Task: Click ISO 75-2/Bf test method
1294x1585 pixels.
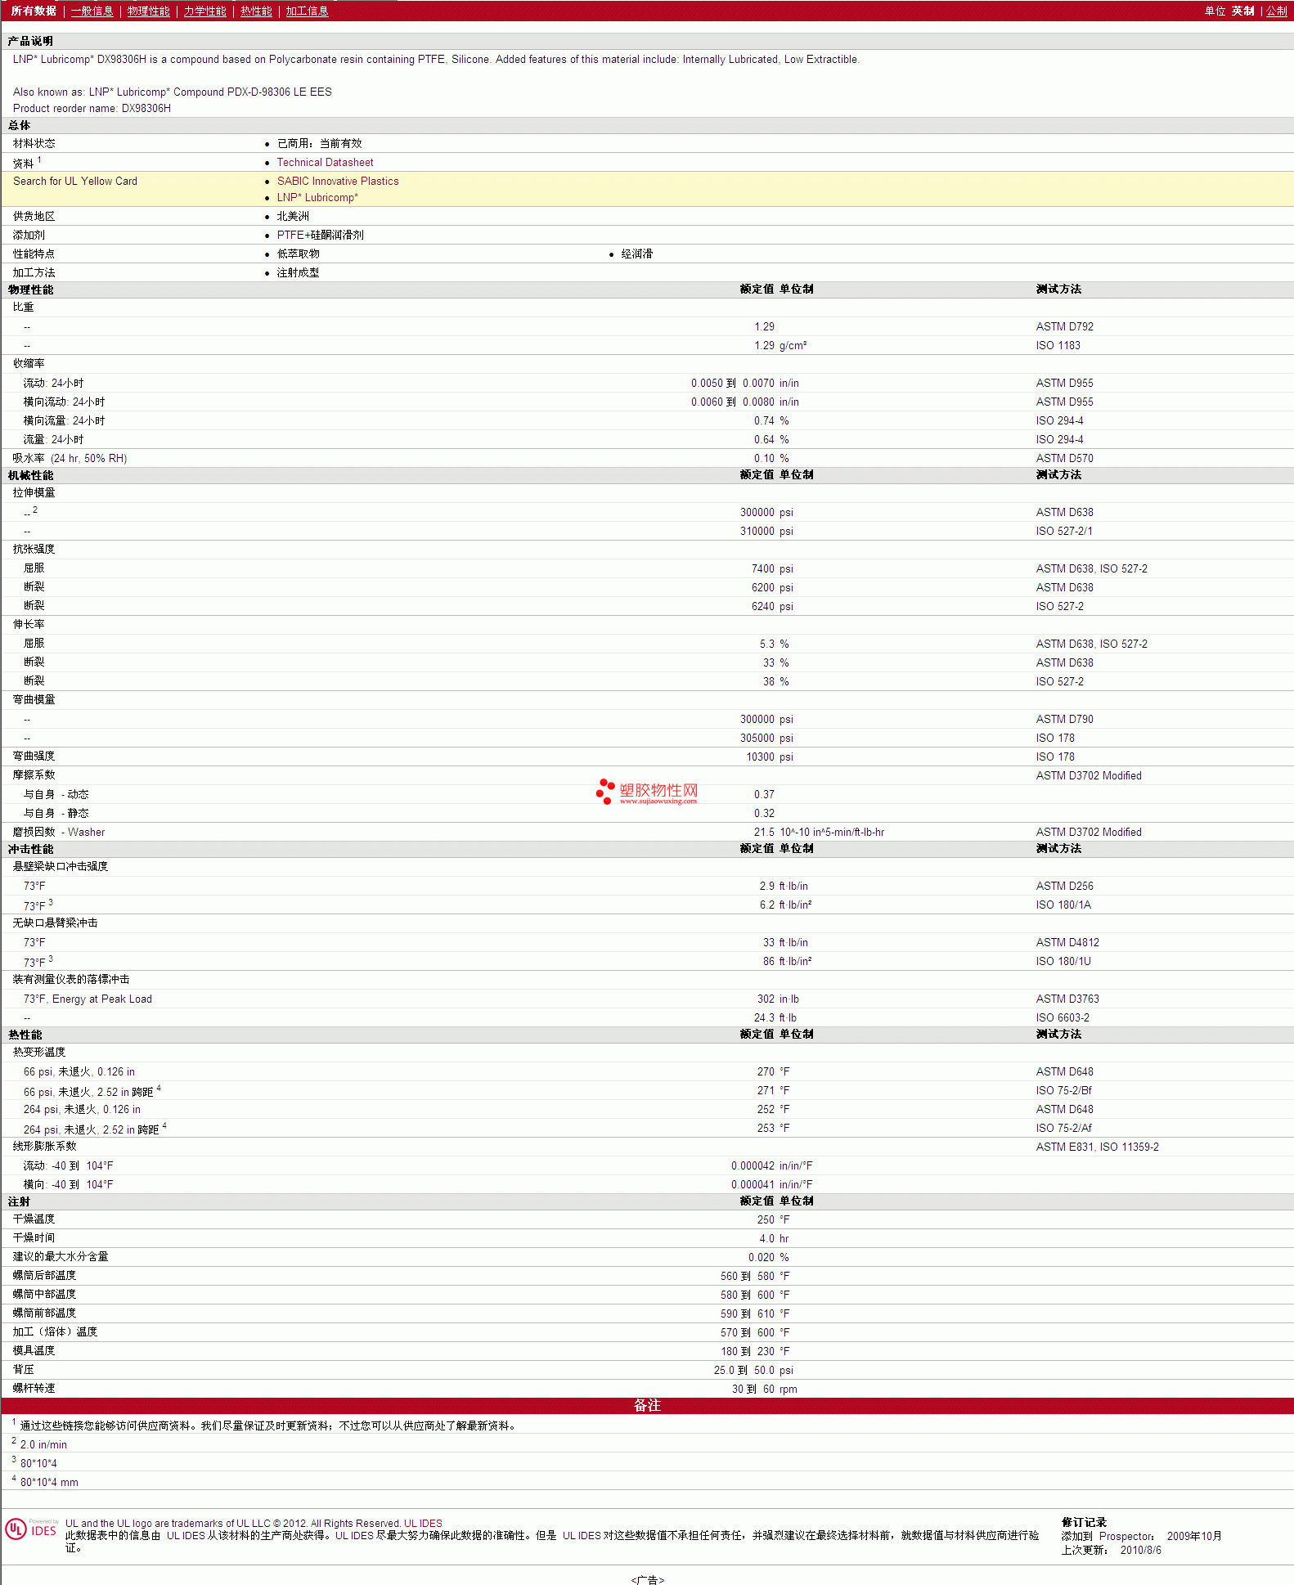Action: (1063, 1091)
